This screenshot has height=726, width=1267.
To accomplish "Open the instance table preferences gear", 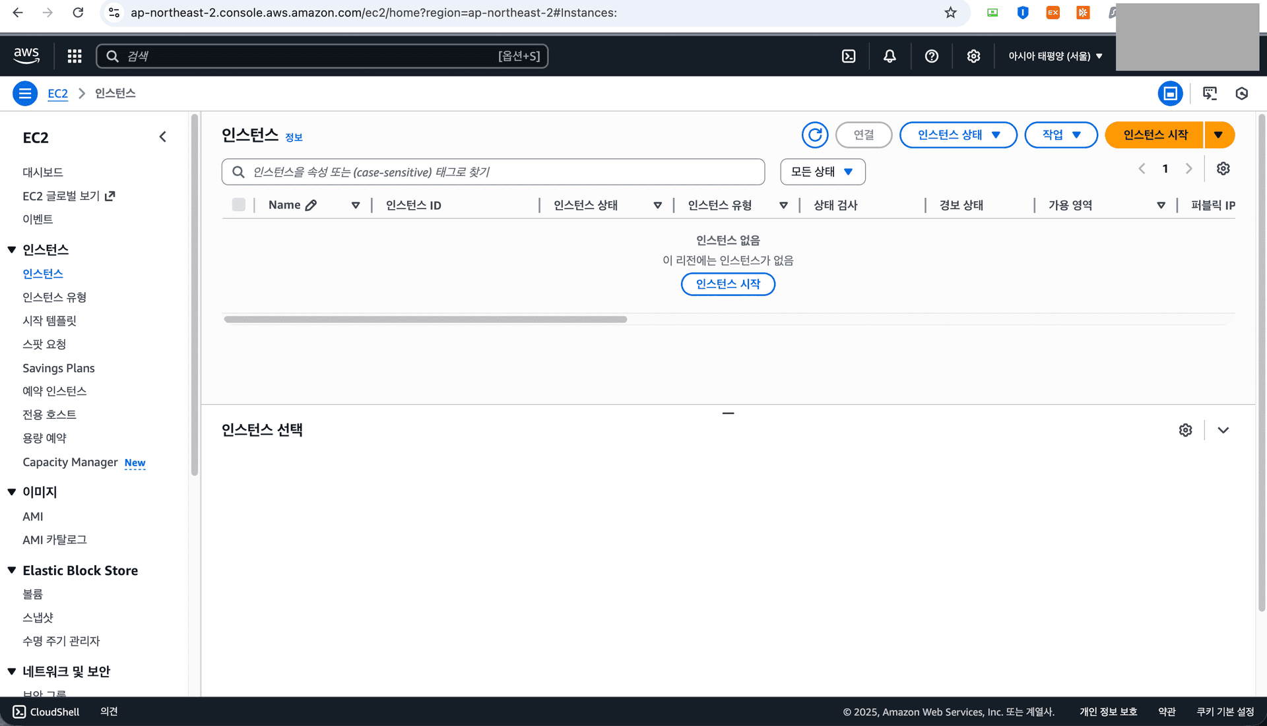I will tap(1223, 168).
